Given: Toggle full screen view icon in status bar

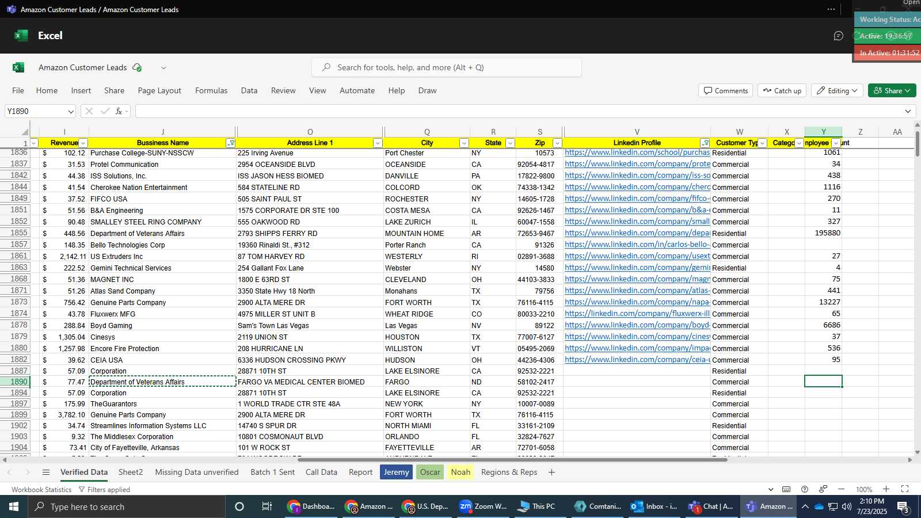Looking at the screenshot, I should 905,489.
